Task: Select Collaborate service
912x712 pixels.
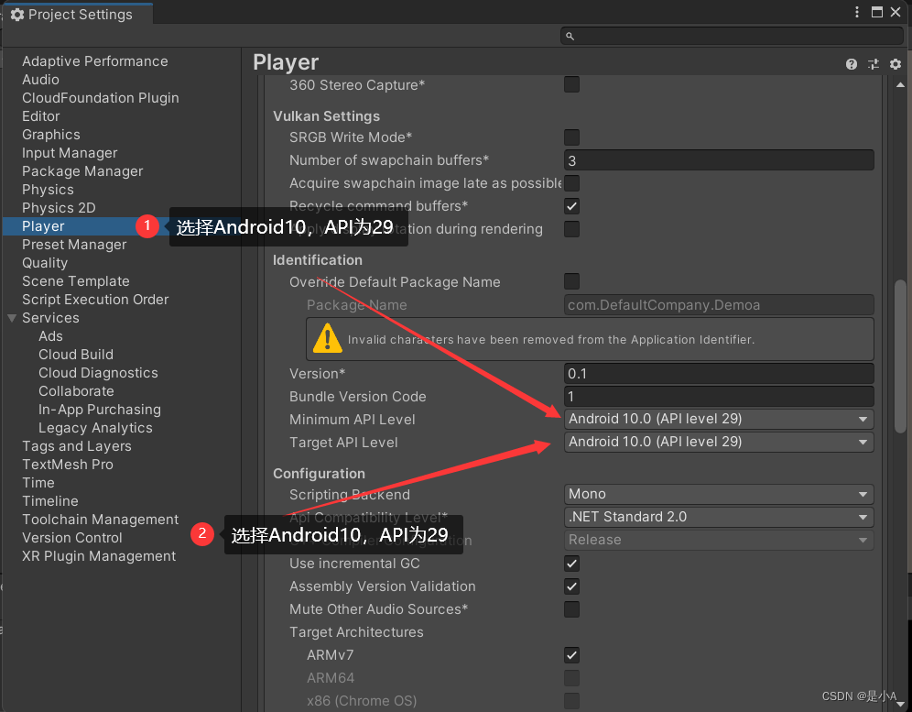Action: [x=76, y=391]
